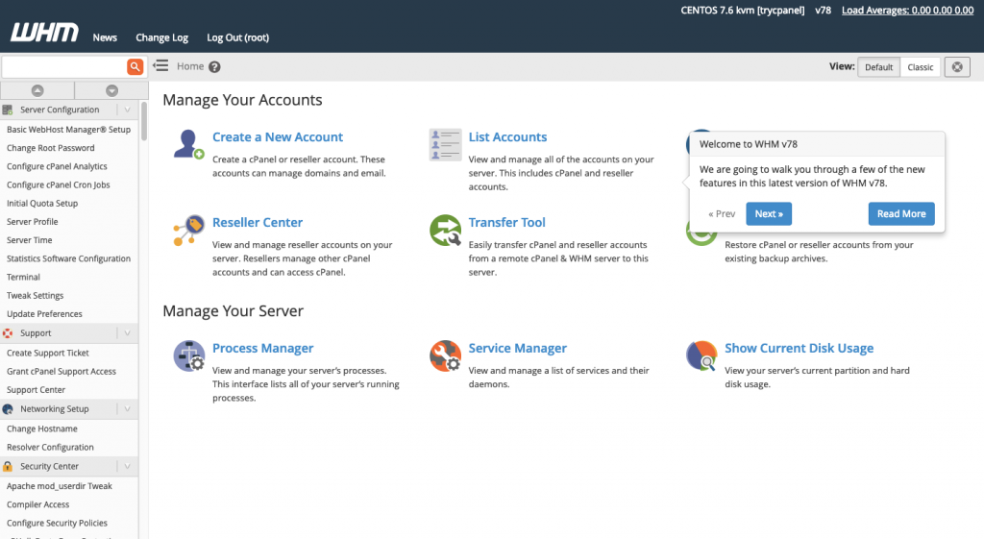Click the Reseller Center icon
The image size is (984, 539).
pyautogui.click(x=189, y=231)
